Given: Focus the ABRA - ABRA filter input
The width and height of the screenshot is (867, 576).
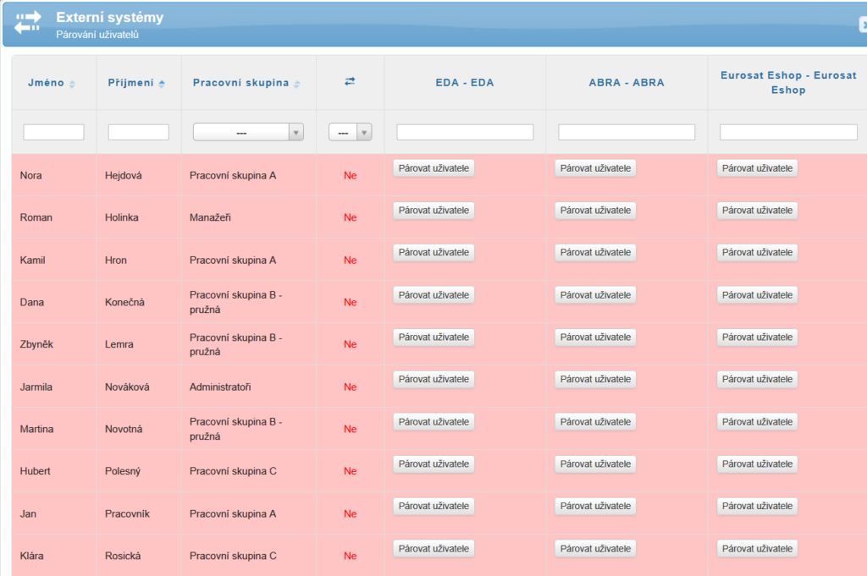Looking at the screenshot, I should coord(627,132).
